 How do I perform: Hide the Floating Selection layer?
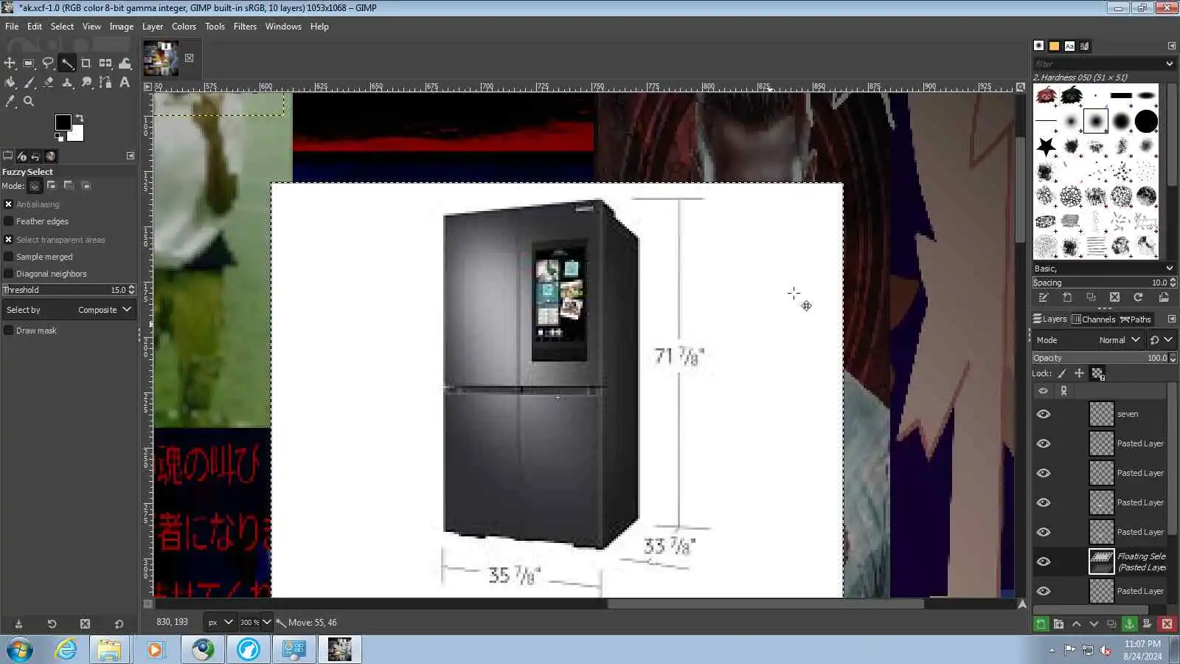[x=1044, y=561]
